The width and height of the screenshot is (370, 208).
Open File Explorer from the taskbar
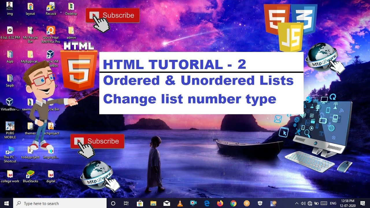click(153, 203)
